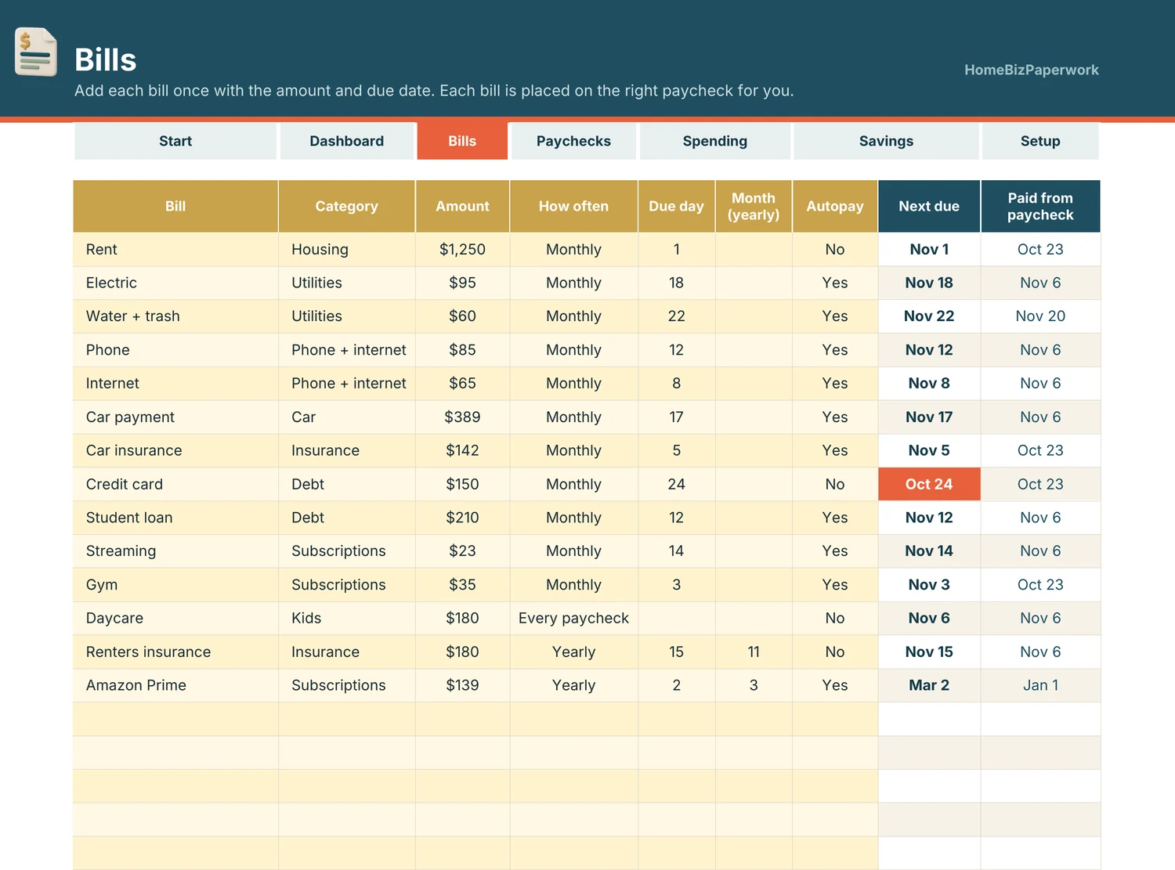Click the Autopay column header
Viewport: 1175px width, 870px height.
835,207
